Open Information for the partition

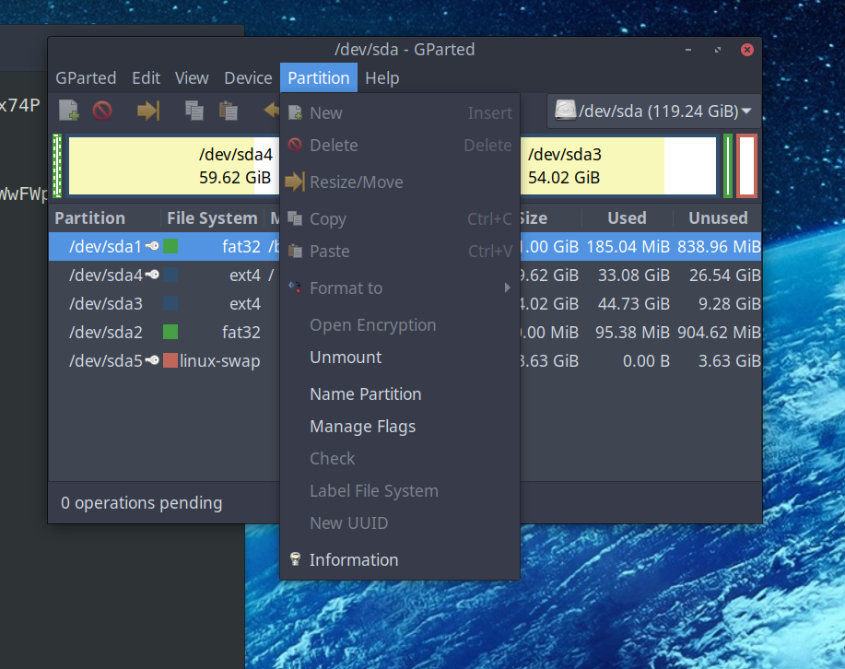click(400, 559)
